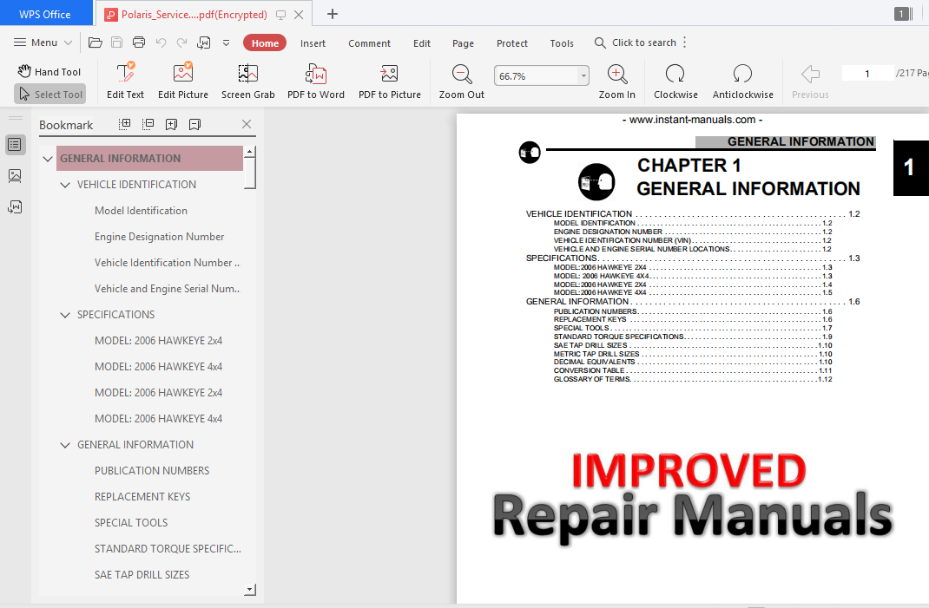Select the Model Identification bookmark
The height and width of the screenshot is (608, 929).
(x=141, y=210)
